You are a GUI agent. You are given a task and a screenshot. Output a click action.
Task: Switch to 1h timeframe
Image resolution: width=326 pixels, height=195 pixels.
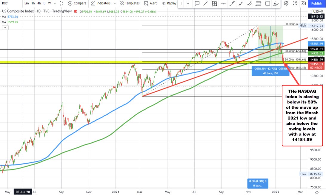33,3
